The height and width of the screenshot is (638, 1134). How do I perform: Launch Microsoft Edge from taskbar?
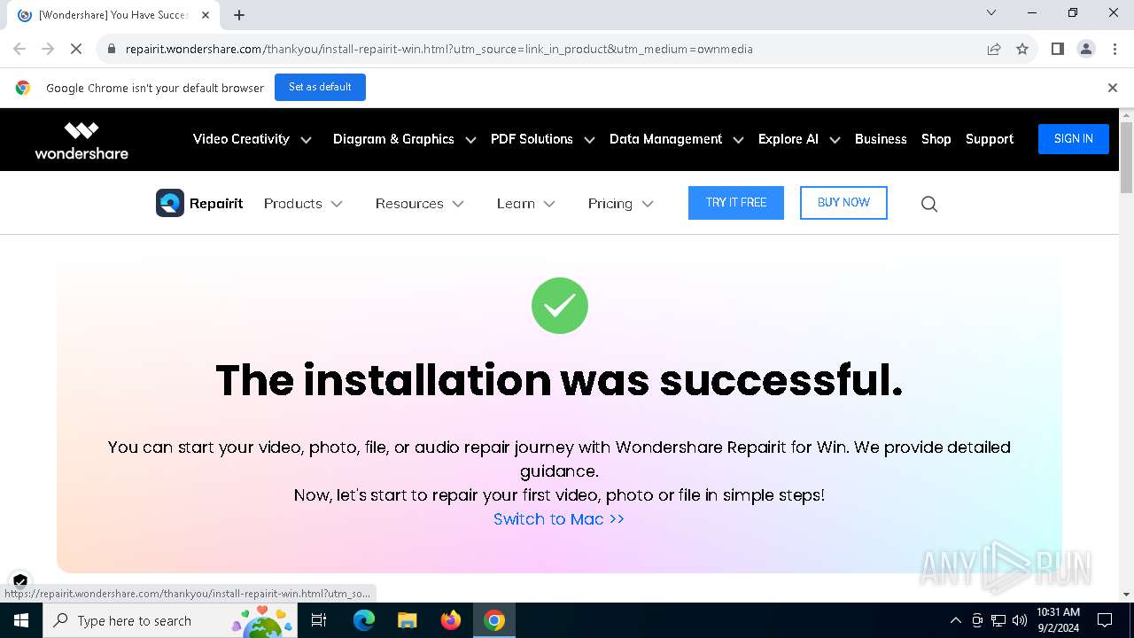pyautogui.click(x=364, y=620)
